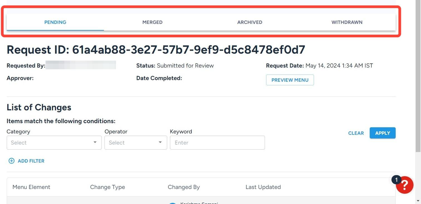421x204 pixels.
Task: Click the scrollbar down arrow at bottom right
Action: [x=418, y=201]
